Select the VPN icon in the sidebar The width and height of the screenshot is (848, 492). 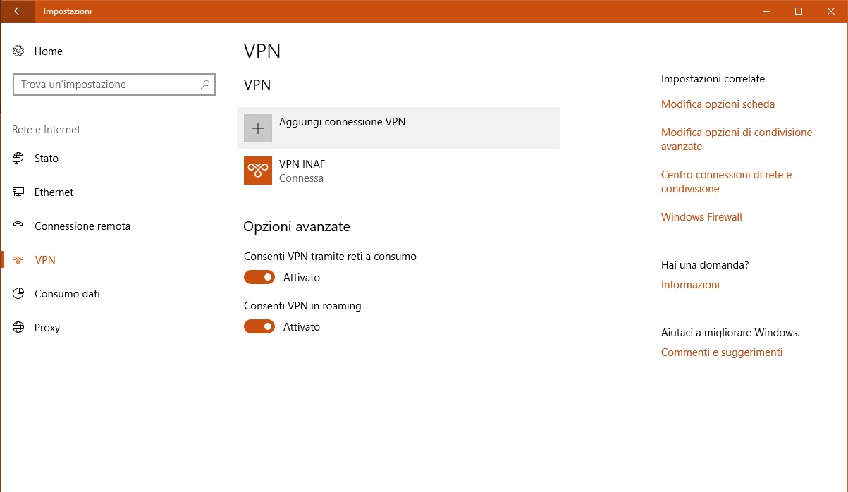pos(18,259)
